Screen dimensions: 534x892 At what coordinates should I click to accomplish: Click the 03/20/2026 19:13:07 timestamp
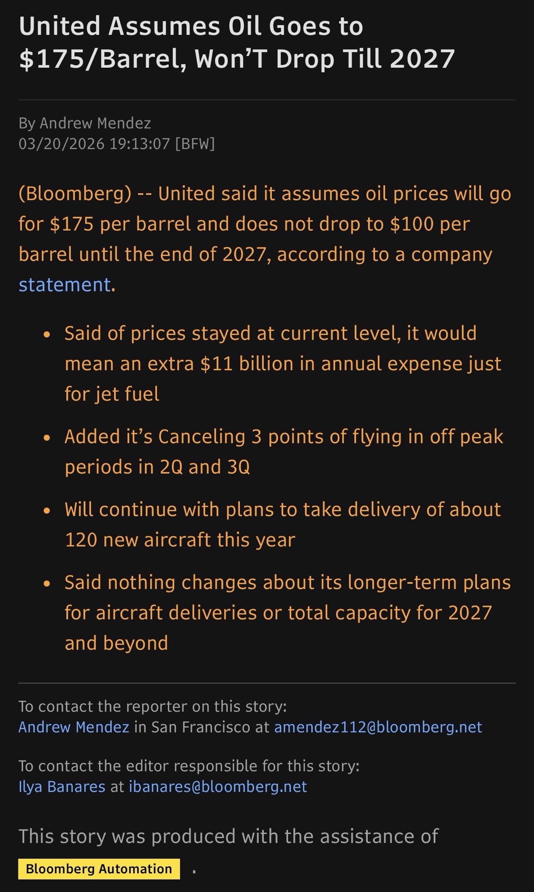tap(94, 144)
